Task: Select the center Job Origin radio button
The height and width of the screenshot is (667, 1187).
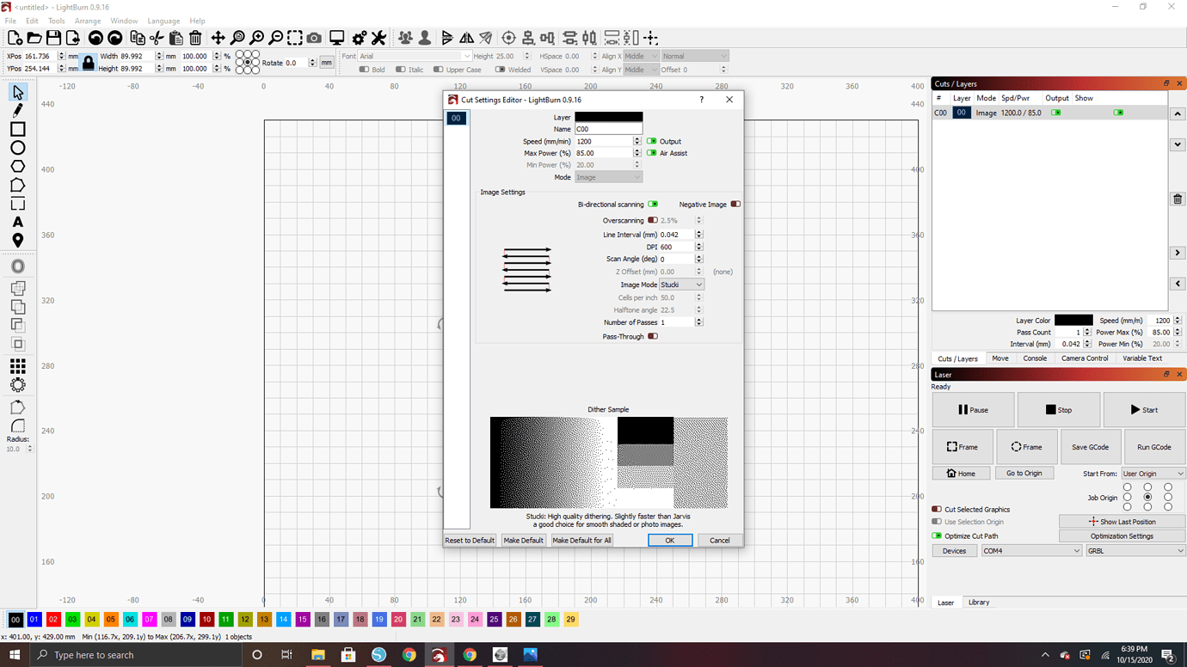Action: coord(1147,497)
